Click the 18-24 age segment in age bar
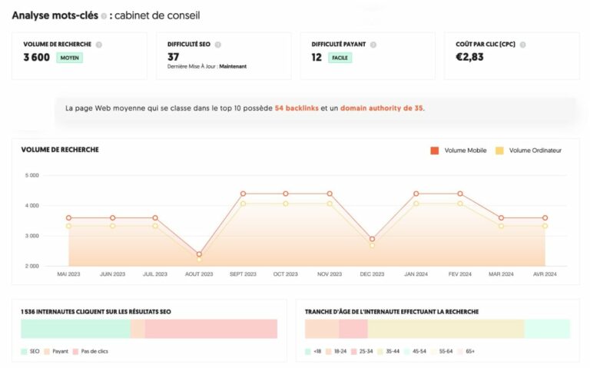Viewport: 590px width, 368px height. (322, 329)
